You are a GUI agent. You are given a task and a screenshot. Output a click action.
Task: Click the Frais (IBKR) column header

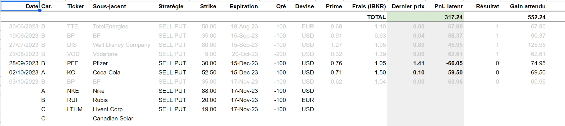(369, 6)
